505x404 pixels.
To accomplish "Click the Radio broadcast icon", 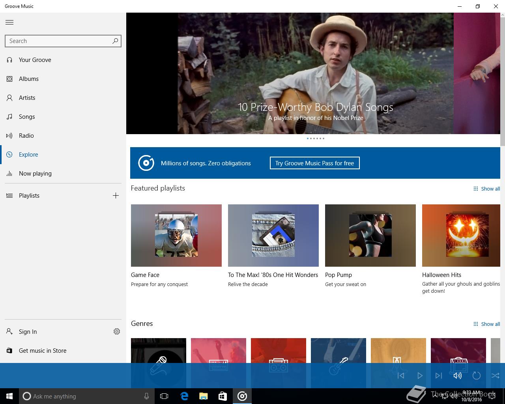I will pyautogui.click(x=9, y=136).
